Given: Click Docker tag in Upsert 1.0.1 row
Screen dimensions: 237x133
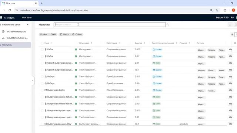Looking at the screenshot, I should (157, 70).
